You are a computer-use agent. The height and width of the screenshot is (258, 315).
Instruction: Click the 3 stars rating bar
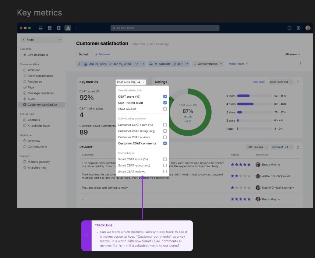255,112
